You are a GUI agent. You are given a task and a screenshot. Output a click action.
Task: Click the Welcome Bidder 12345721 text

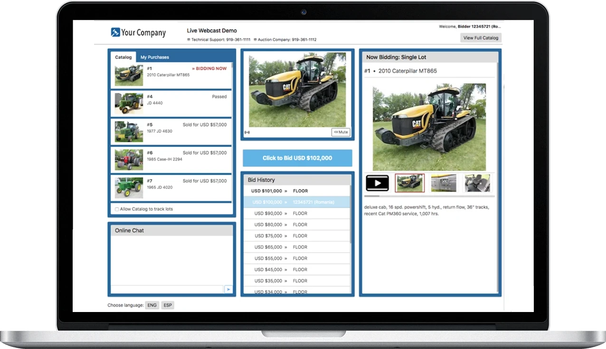[x=470, y=27]
